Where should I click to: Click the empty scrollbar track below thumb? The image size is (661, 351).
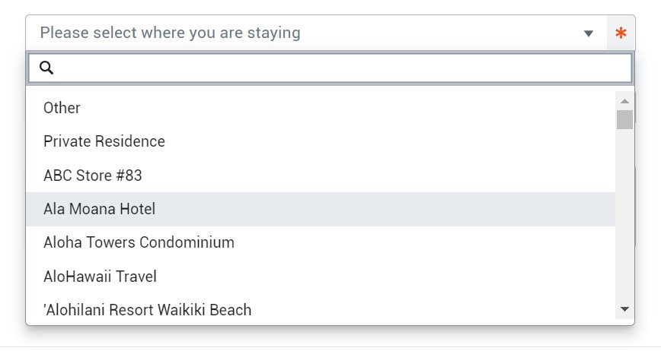(624, 220)
